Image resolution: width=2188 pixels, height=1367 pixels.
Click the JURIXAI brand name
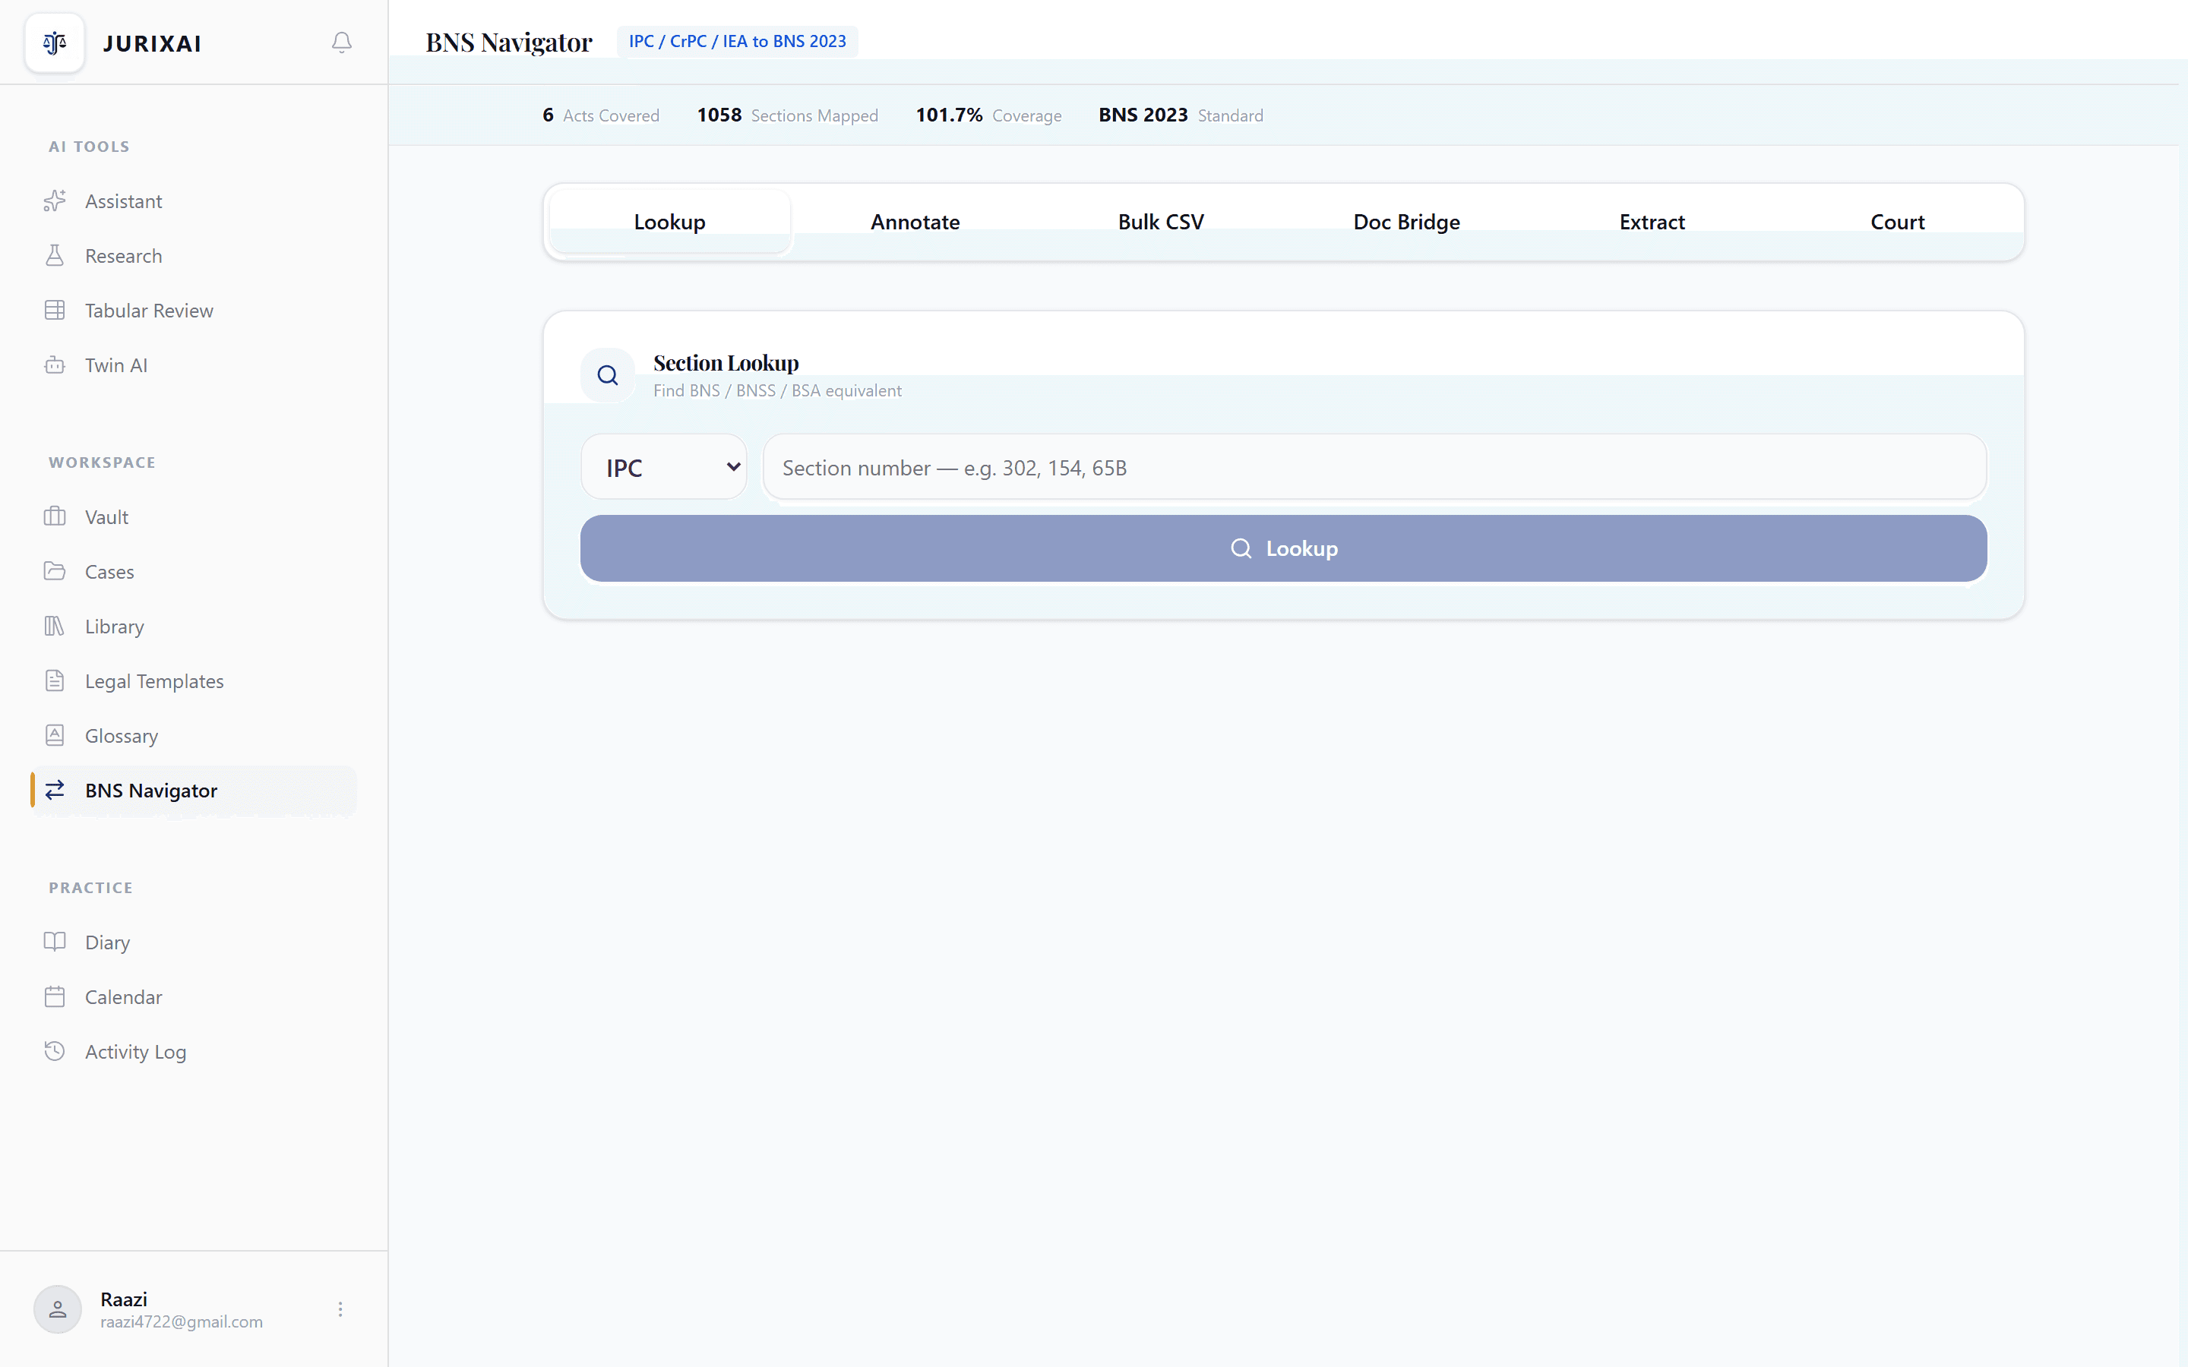152,43
